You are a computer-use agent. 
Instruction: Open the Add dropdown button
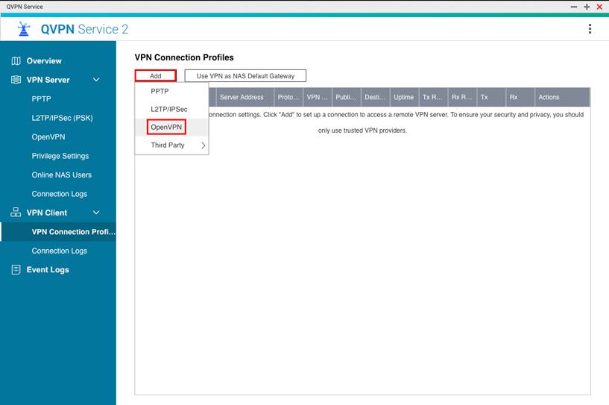(156, 76)
